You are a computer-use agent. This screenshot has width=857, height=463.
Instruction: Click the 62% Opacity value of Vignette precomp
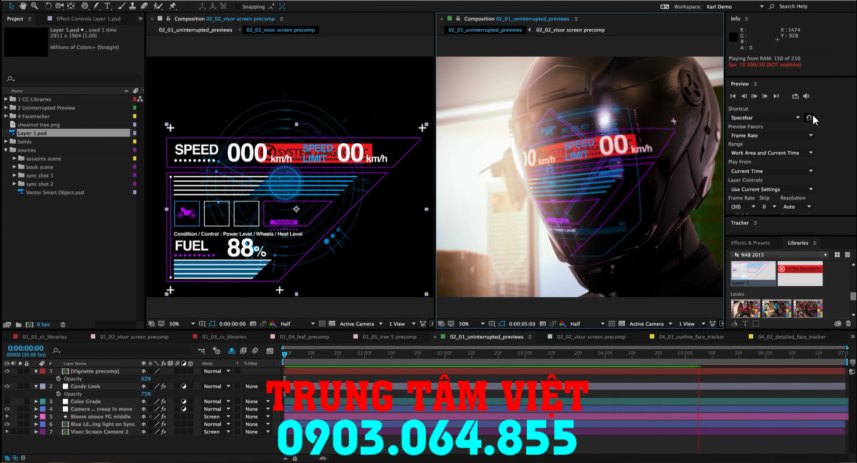point(146,379)
